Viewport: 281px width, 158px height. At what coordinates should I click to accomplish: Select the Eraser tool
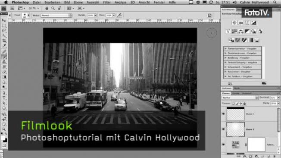[x=4, y=72]
